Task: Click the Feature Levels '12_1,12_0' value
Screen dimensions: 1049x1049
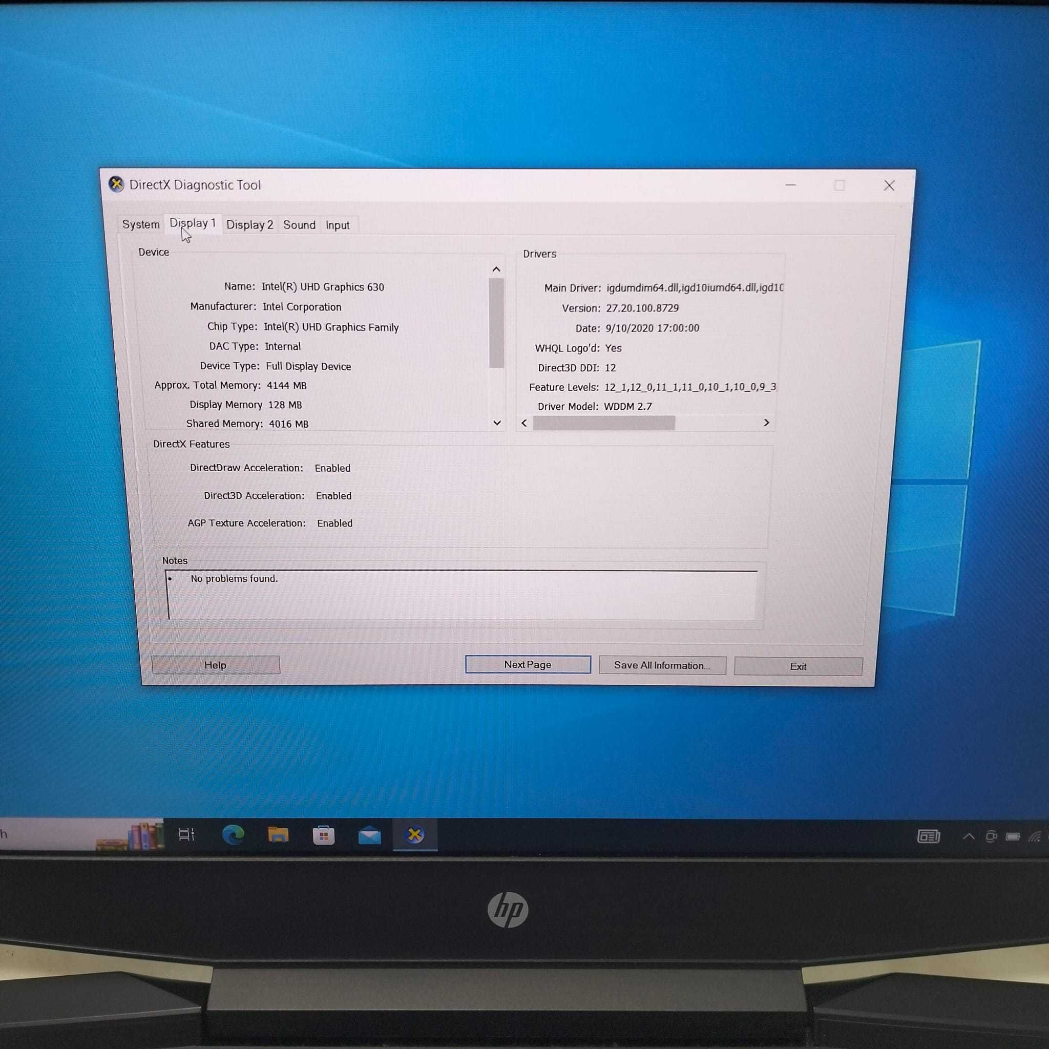Action: point(689,387)
